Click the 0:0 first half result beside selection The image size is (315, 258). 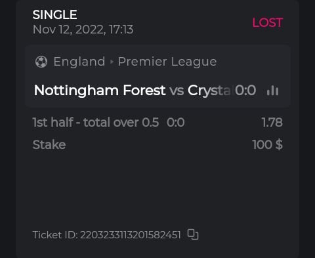pos(176,122)
